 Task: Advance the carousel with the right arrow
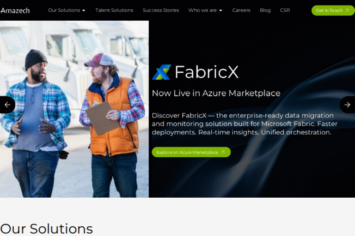click(348, 105)
